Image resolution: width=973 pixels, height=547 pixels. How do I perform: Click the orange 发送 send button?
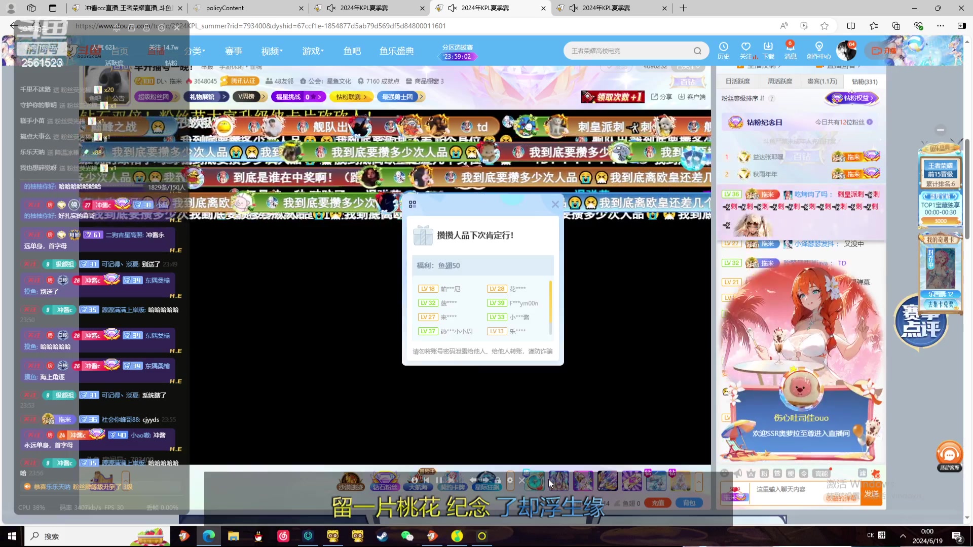point(872,493)
